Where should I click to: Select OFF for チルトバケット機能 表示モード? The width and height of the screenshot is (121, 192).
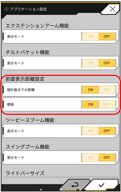coord(107,63)
